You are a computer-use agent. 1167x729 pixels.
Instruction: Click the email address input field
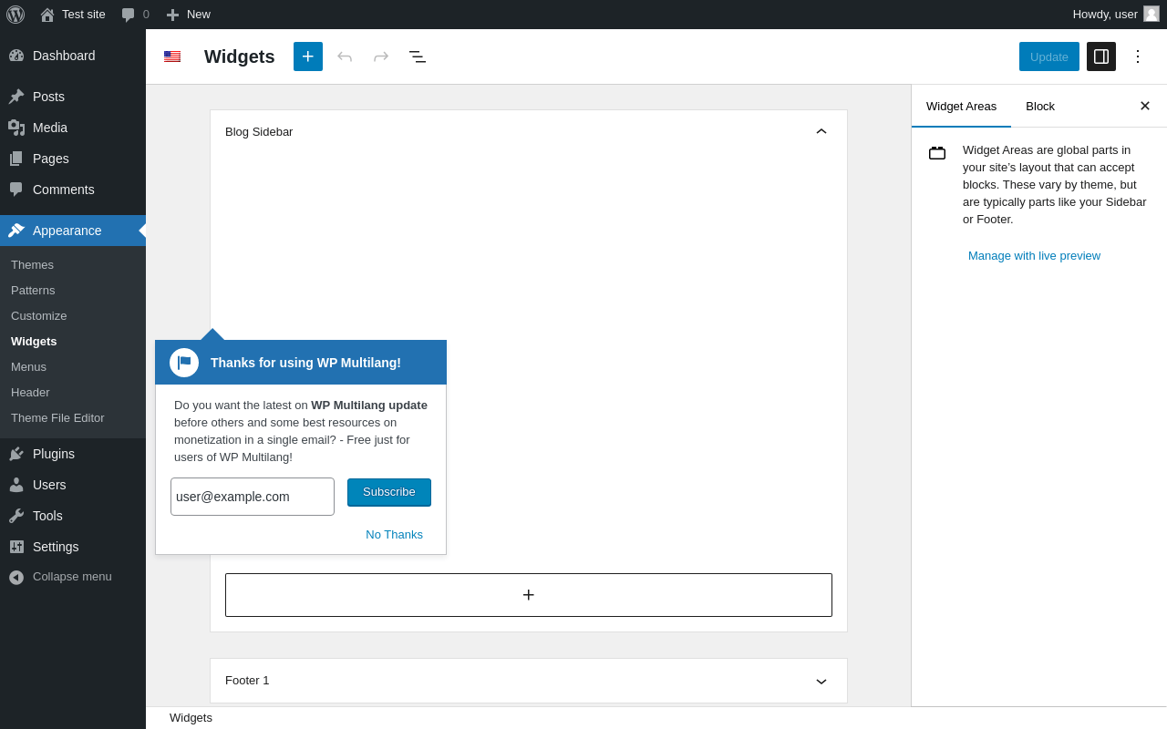coord(253,497)
